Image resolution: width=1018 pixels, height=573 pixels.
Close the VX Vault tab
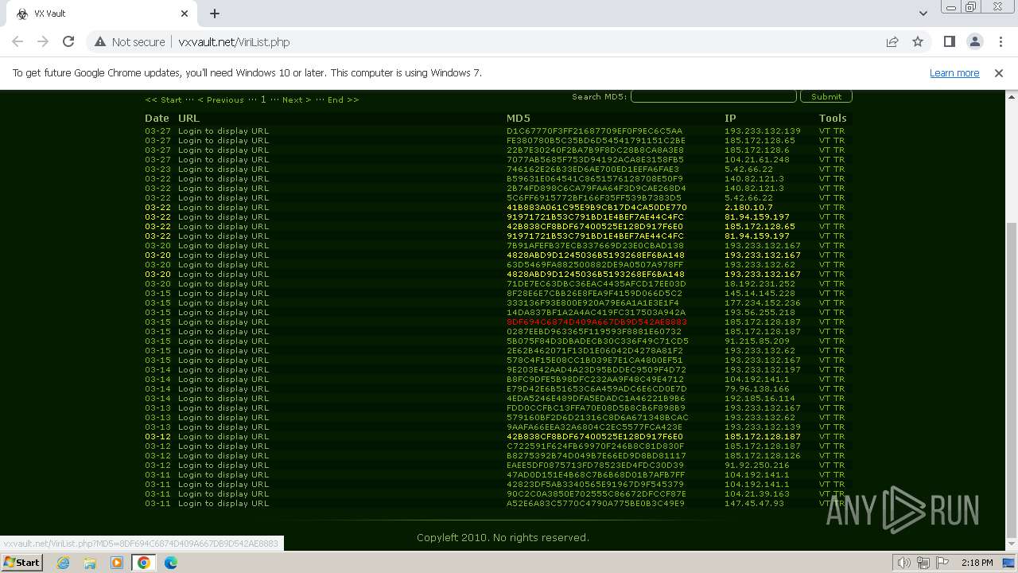click(x=185, y=14)
